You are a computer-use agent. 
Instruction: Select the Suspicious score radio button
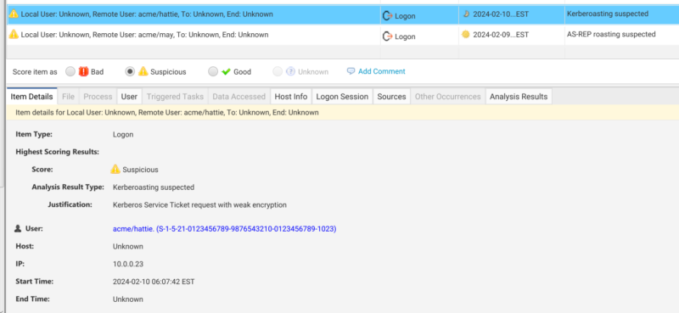coord(130,72)
